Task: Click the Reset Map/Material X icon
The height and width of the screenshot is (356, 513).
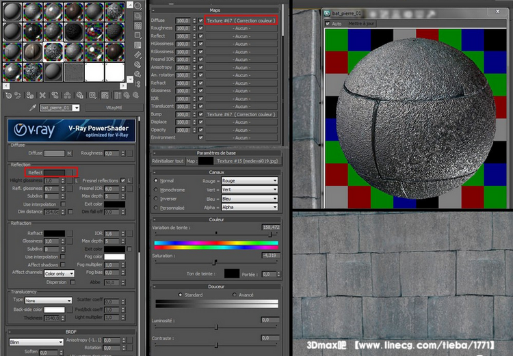Action: click(42, 96)
